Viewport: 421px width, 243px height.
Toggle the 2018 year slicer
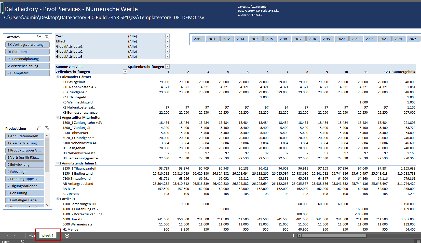click(x=312, y=39)
